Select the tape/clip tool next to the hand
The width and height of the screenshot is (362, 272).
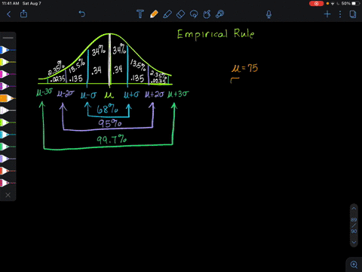219,14
